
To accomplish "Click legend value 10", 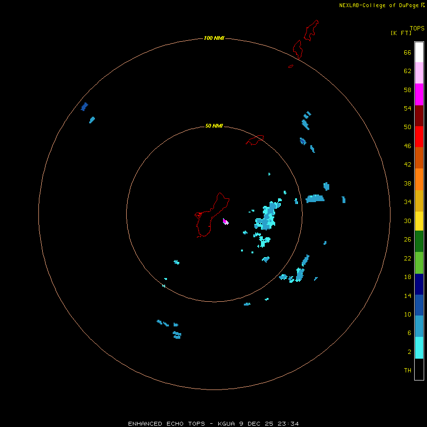I will coord(408,314).
